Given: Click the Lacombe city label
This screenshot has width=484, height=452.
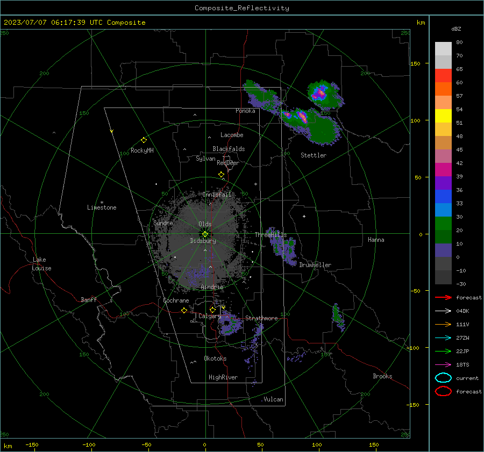Looking at the screenshot, I should pos(232,135).
